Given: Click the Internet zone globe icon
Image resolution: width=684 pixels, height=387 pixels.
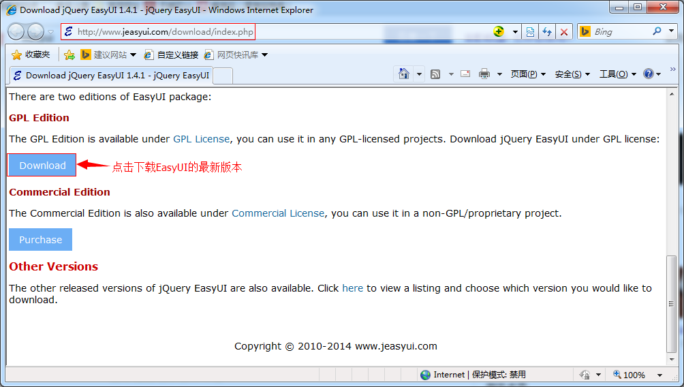Looking at the screenshot, I should 425,375.
